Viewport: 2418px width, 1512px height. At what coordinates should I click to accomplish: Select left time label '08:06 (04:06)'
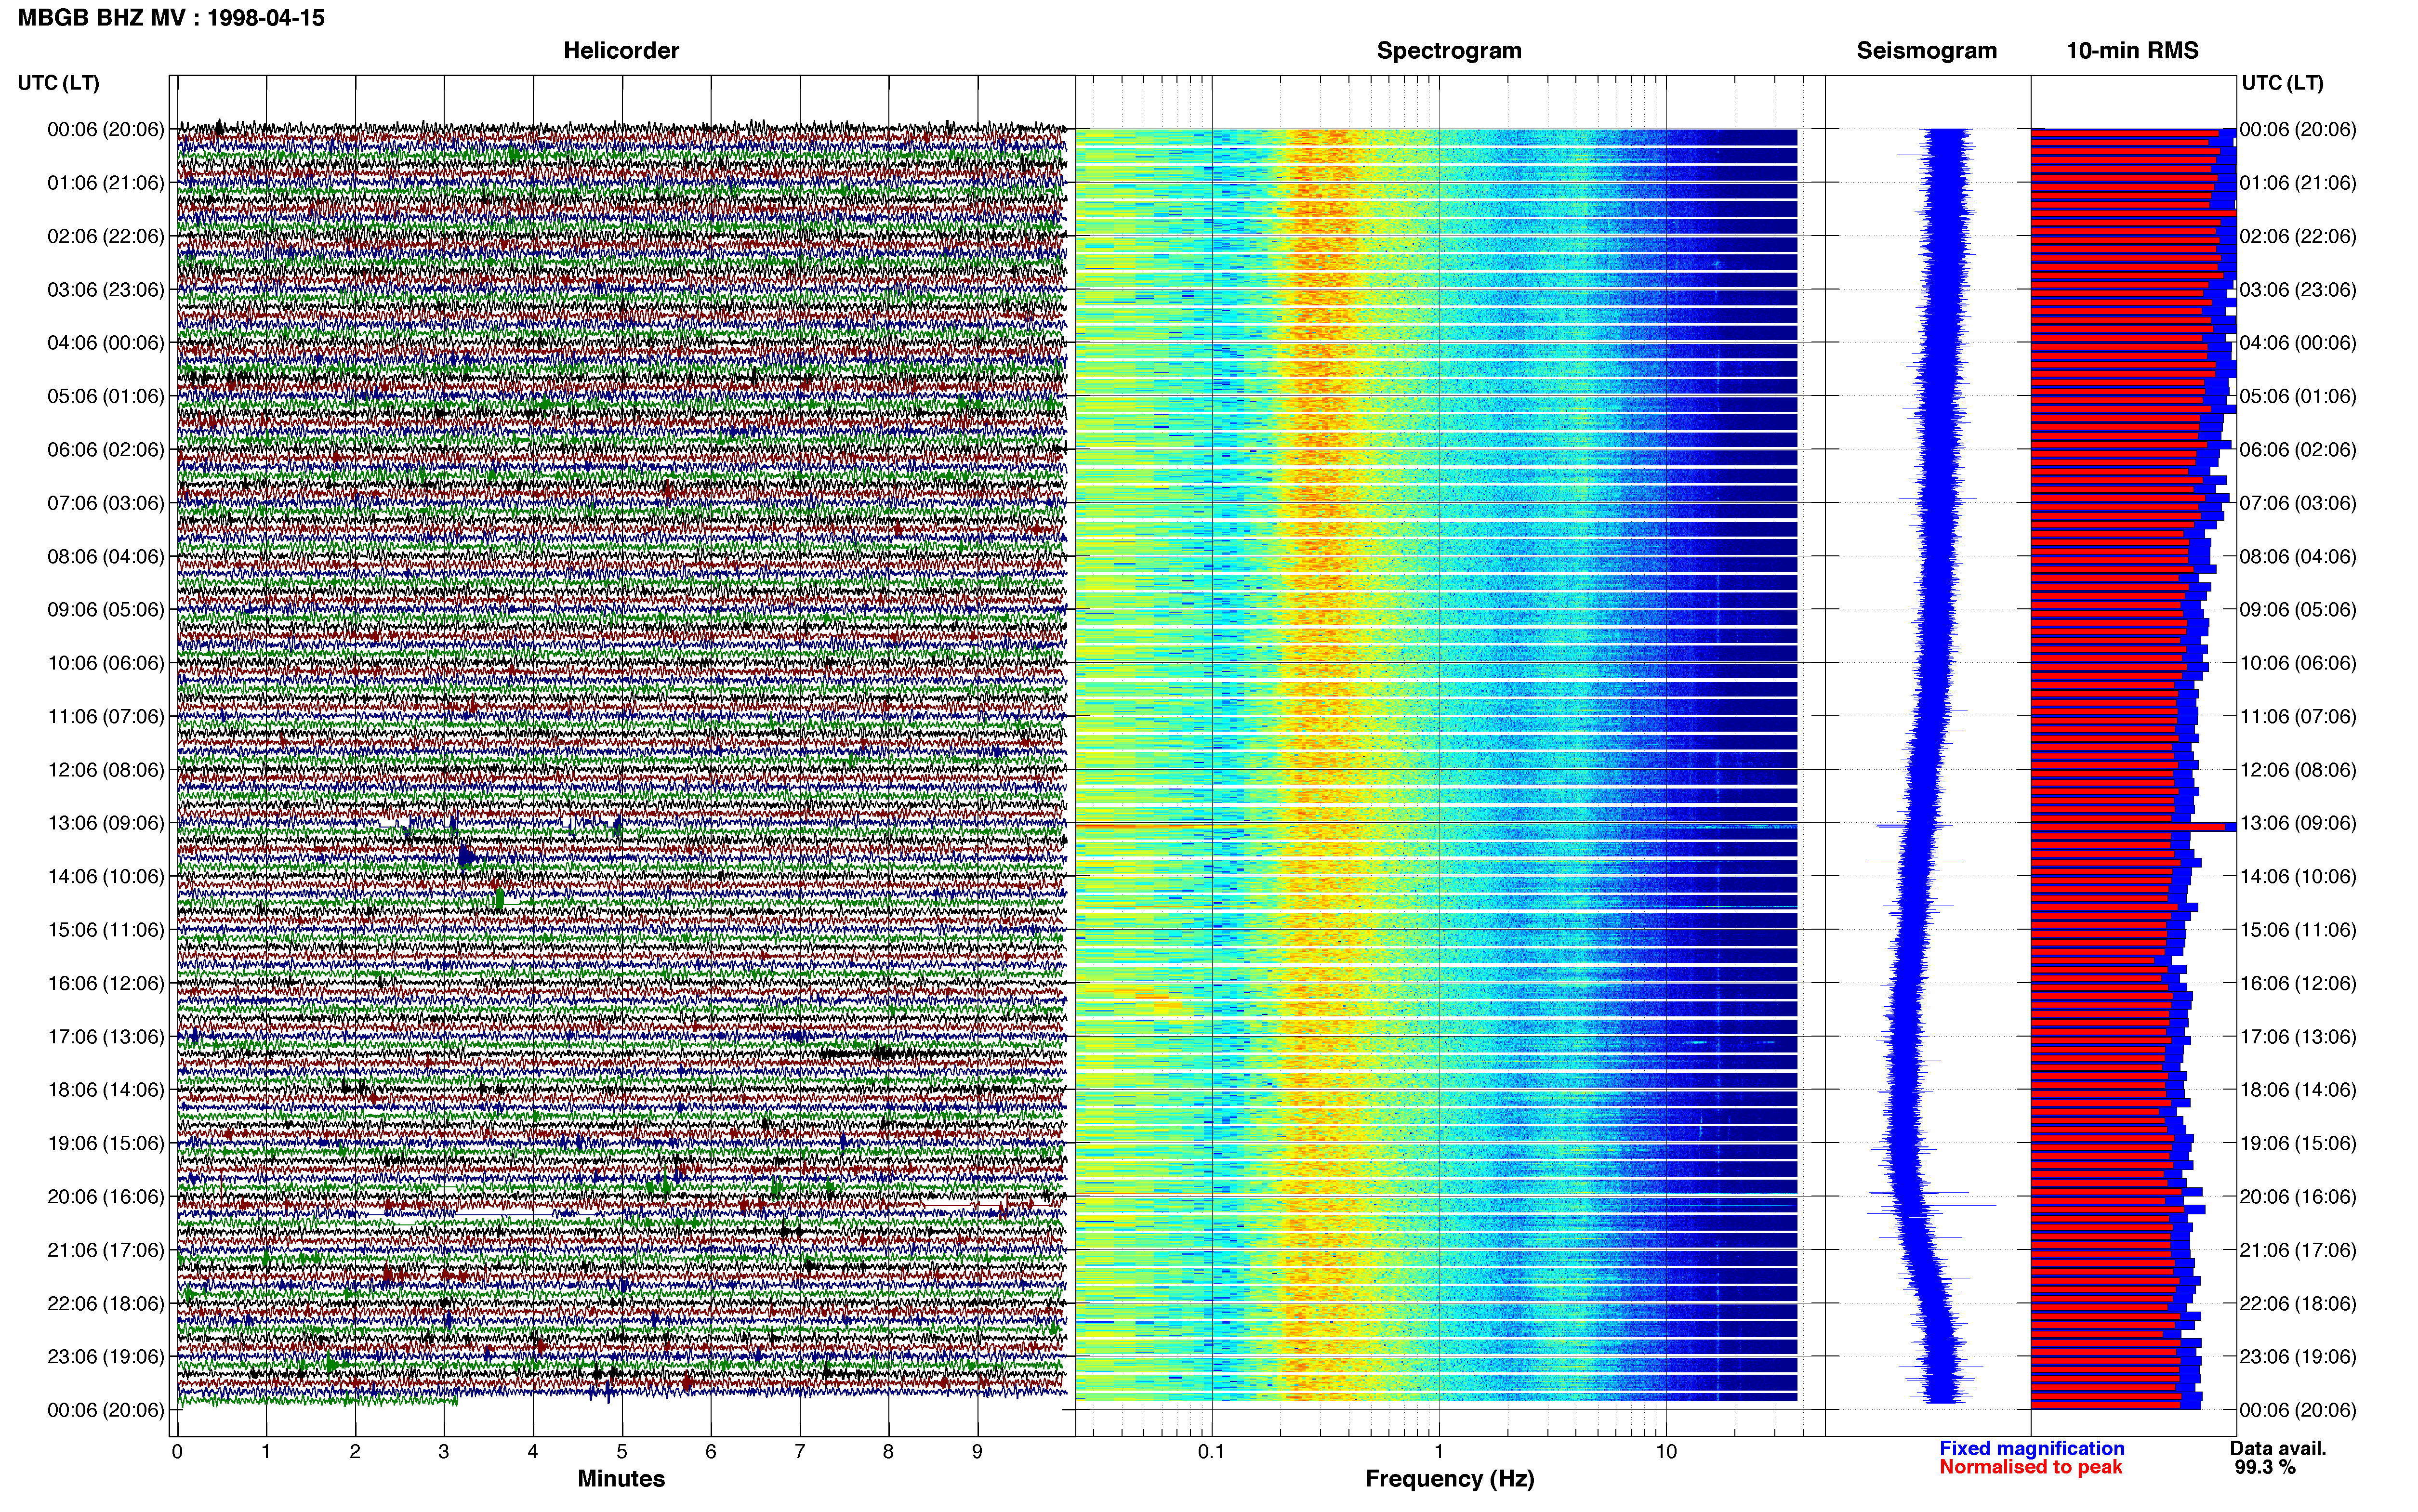click(x=106, y=556)
